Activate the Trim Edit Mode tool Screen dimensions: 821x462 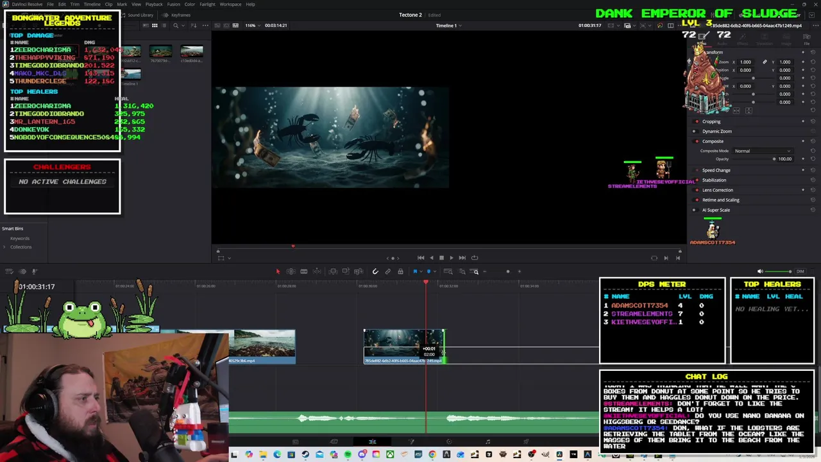click(291, 271)
